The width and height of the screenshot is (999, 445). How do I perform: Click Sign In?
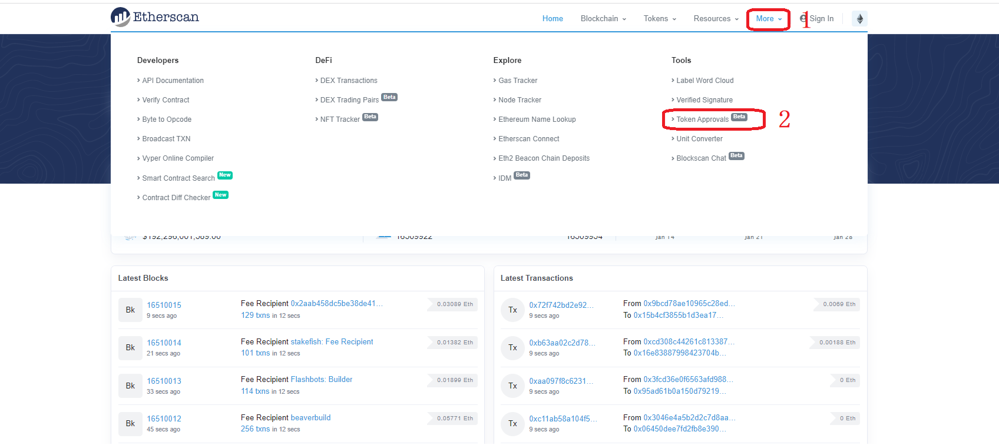pyautogui.click(x=817, y=19)
